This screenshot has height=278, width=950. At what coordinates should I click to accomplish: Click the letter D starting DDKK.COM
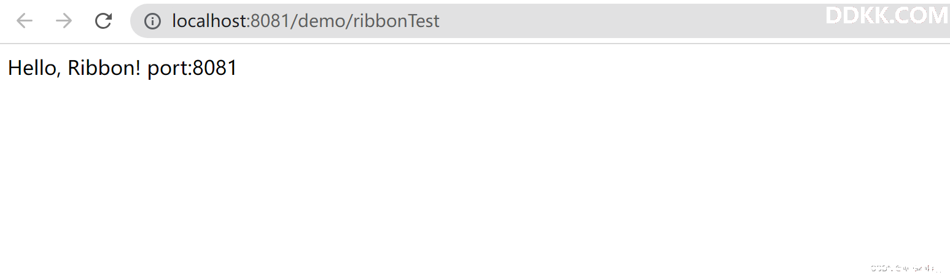[x=834, y=15]
